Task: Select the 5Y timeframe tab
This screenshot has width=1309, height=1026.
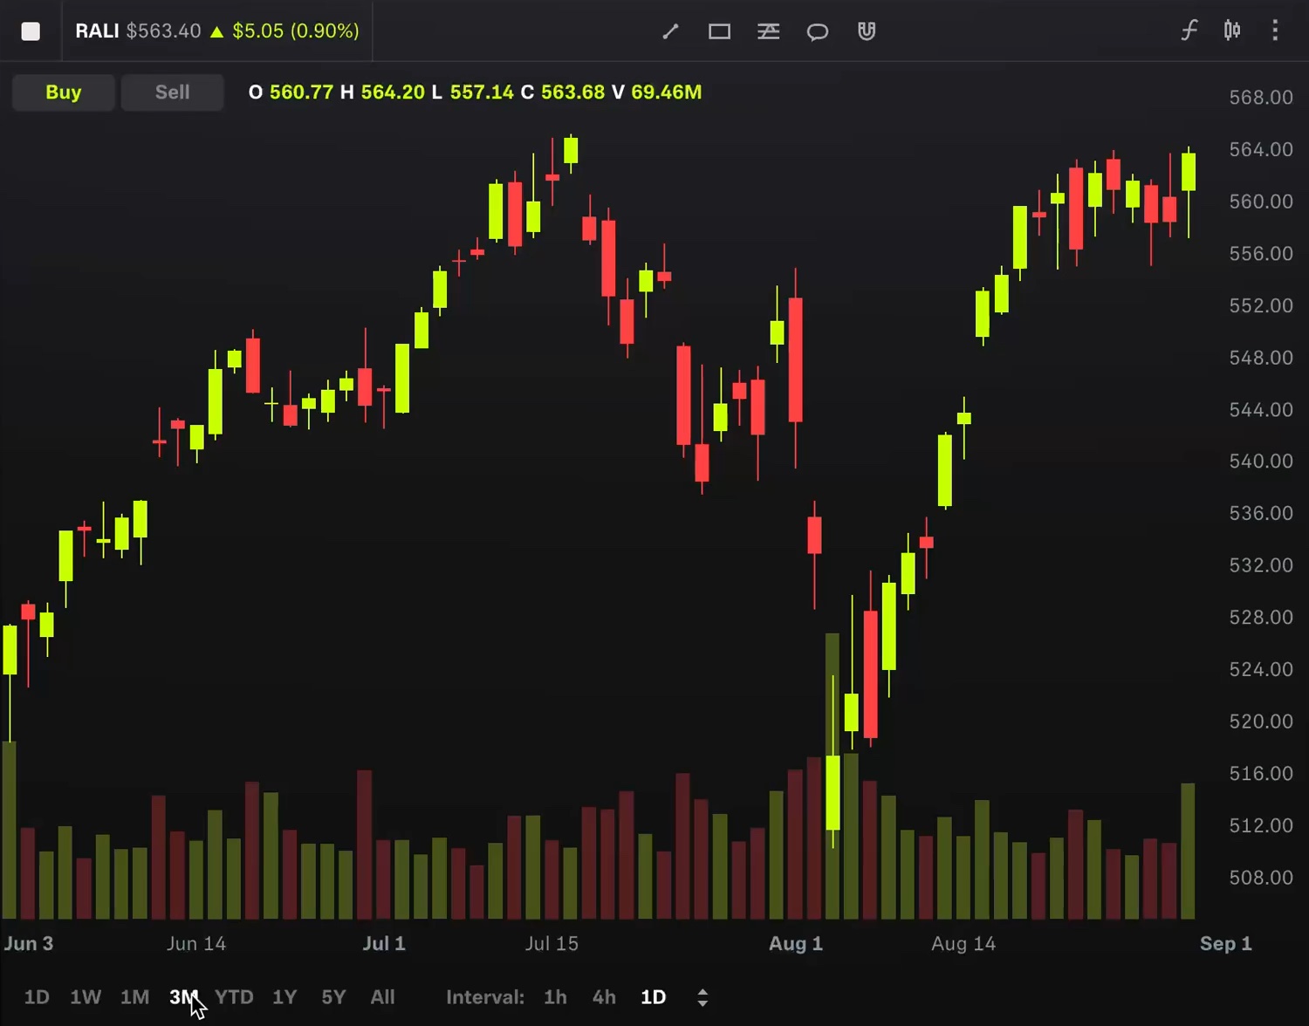Action: tap(332, 996)
